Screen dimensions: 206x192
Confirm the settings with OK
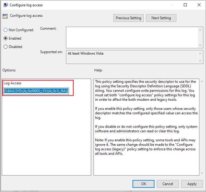click(144, 184)
